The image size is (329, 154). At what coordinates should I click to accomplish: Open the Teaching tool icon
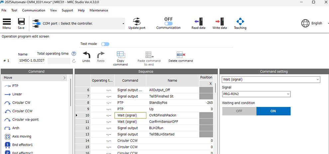pos(240,21)
